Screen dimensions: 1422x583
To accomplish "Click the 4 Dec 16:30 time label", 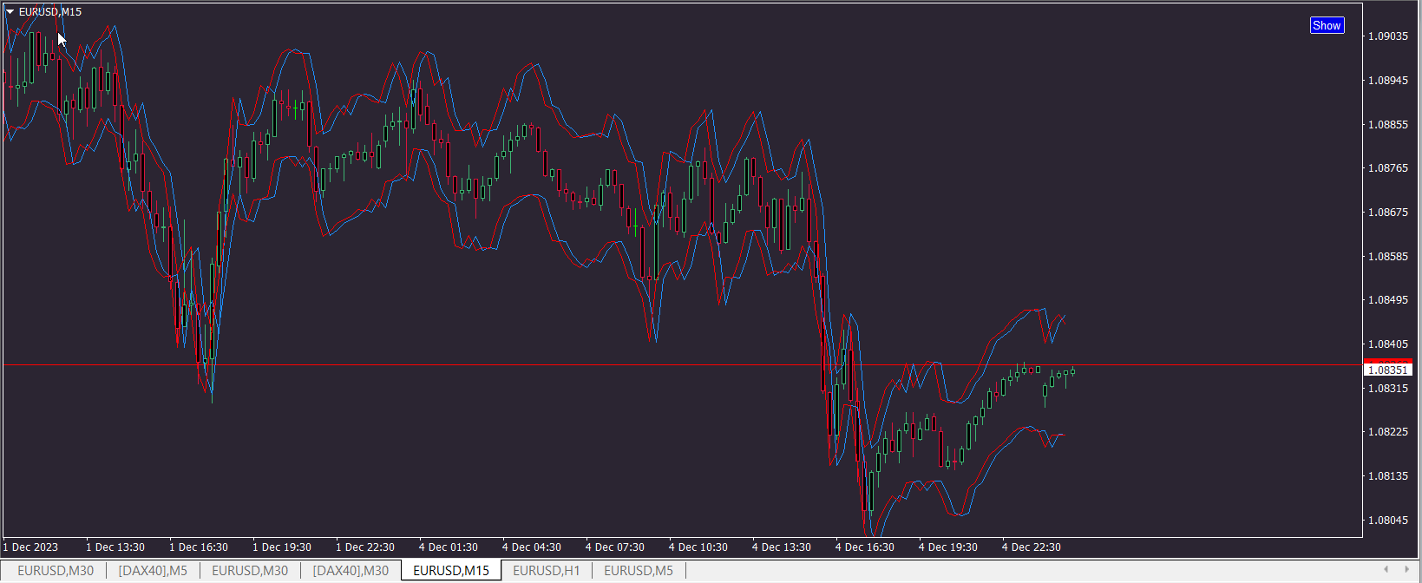I will [865, 547].
